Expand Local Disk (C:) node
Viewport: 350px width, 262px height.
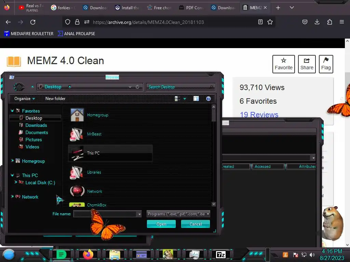[x=15, y=182]
